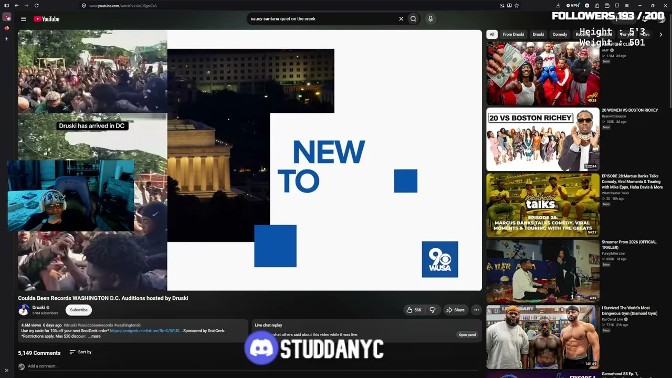This screenshot has height=378, width=672.
Task: Open the Diamond Gym video thumbnail
Action: pos(543,337)
